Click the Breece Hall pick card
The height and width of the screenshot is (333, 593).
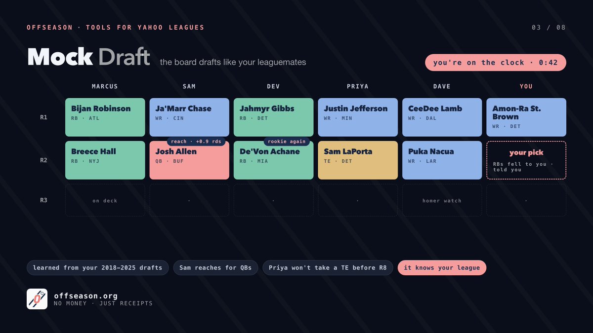click(x=105, y=160)
